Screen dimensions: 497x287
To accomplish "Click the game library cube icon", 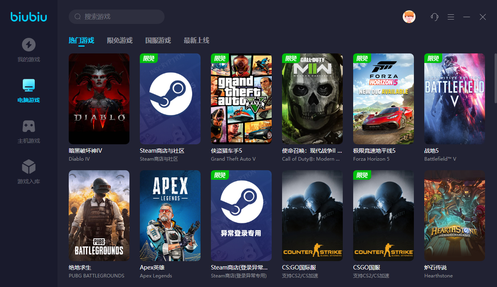I will (28, 167).
